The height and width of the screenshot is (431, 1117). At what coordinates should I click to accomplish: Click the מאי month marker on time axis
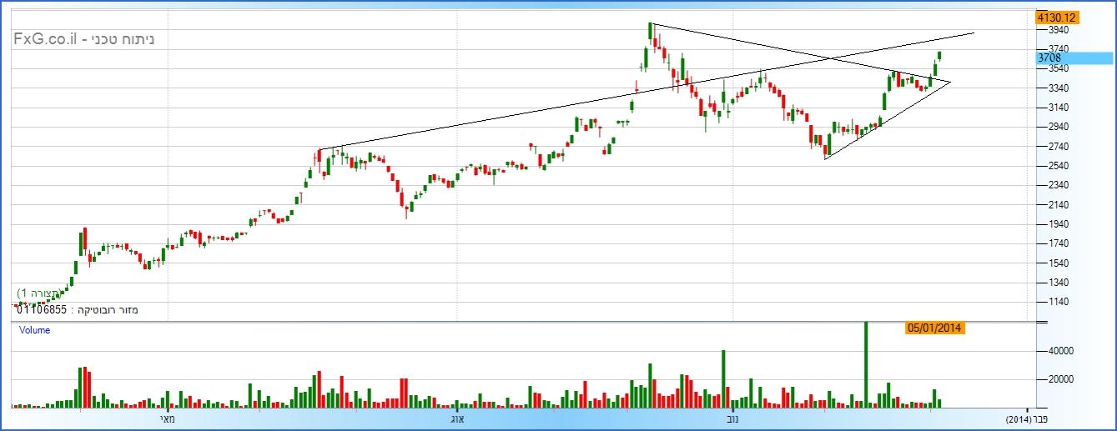168,418
